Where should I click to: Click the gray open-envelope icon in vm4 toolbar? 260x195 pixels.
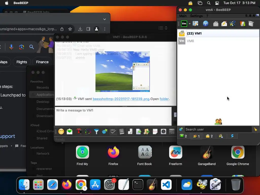[x=216, y=24]
